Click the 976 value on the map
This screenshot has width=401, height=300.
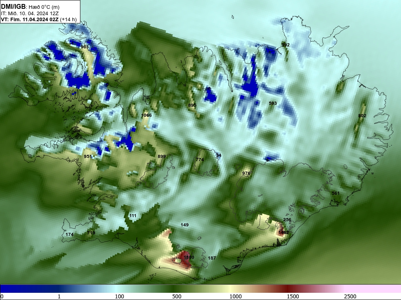pos(246,173)
